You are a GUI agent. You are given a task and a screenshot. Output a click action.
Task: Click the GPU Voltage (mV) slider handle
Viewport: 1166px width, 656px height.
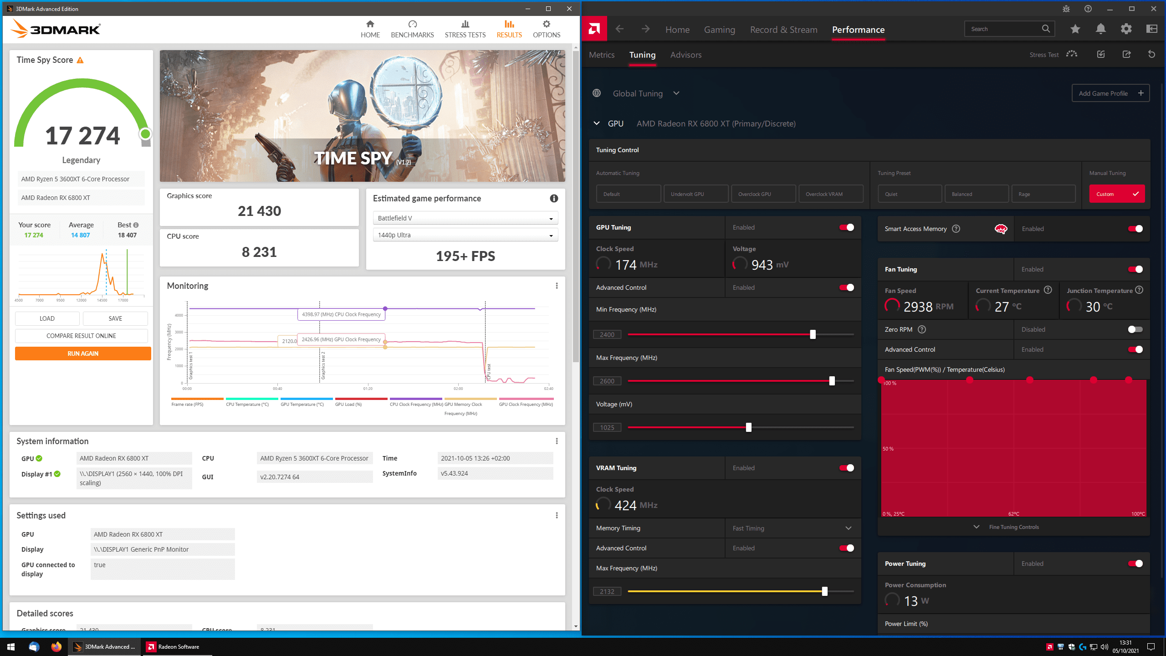tap(748, 427)
